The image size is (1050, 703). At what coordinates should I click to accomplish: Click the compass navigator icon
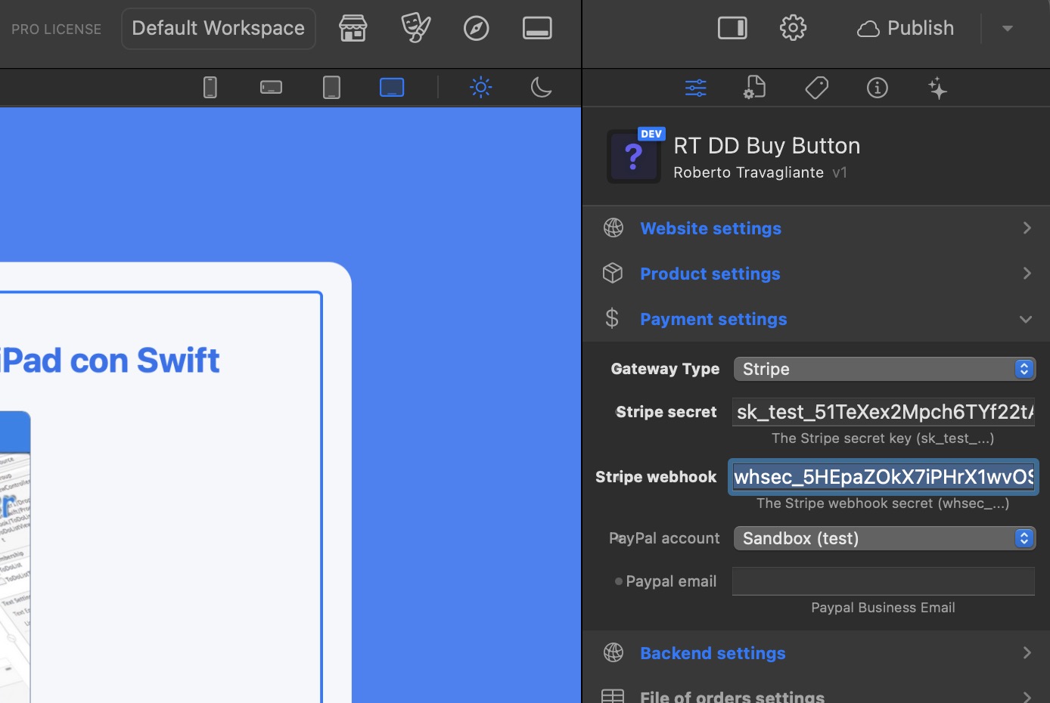tap(477, 29)
